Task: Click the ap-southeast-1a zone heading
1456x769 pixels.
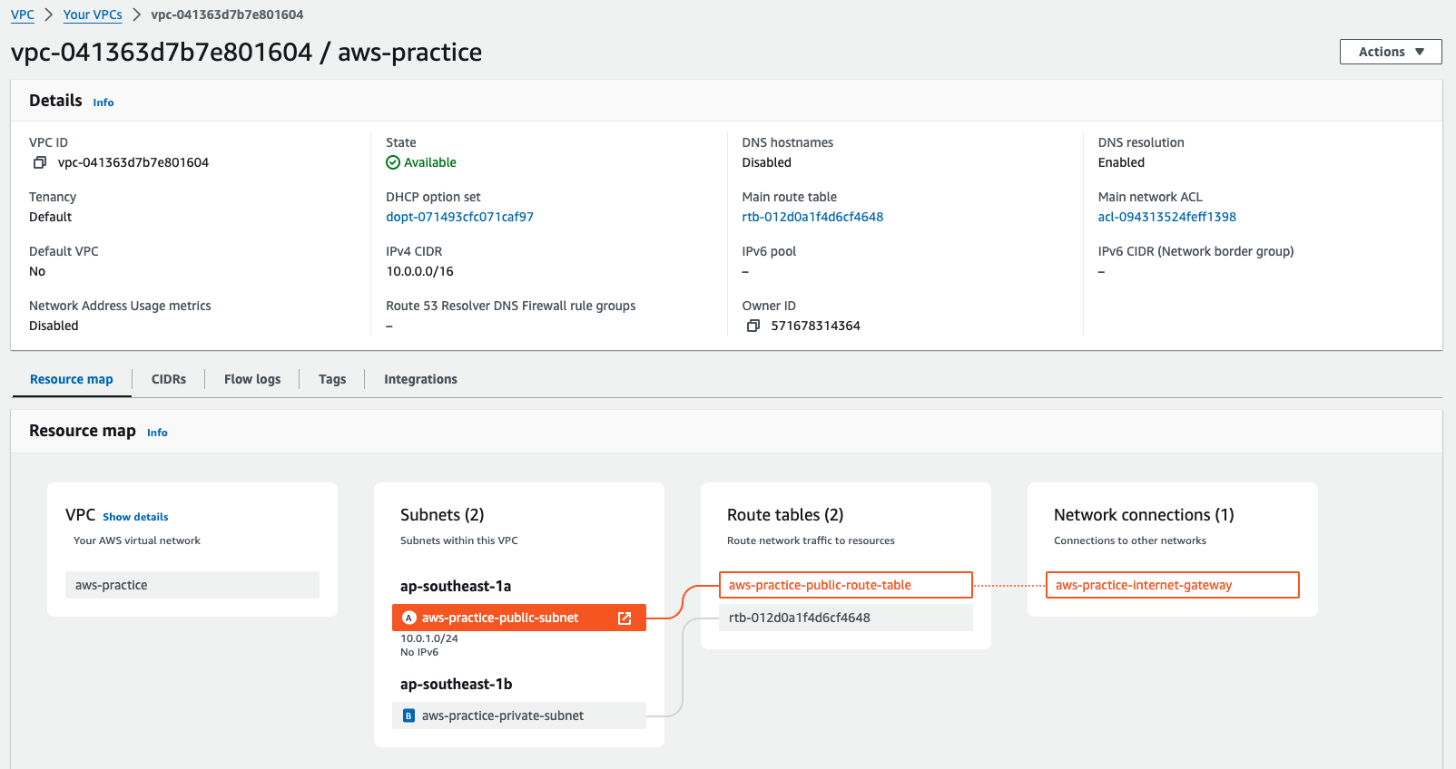Action: [x=456, y=587]
